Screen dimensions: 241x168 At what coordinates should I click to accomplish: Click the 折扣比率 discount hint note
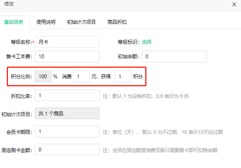pyautogui.click(x=146, y=96)
